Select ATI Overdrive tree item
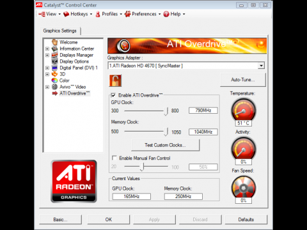The width and height of the screenshot is (307, 230). click(x=75, y=93)
